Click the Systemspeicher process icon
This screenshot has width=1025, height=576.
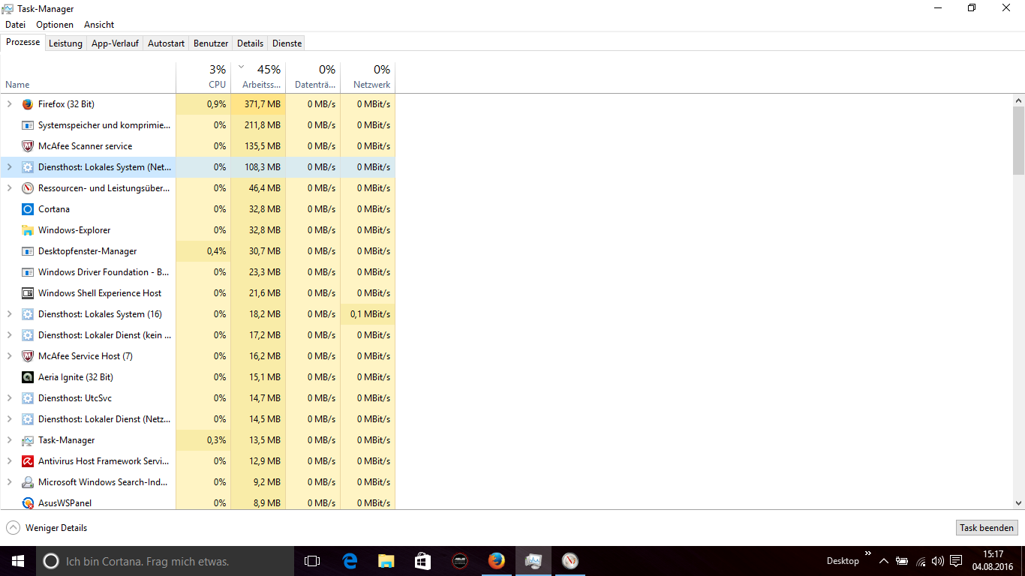click(x=28, y=125)
